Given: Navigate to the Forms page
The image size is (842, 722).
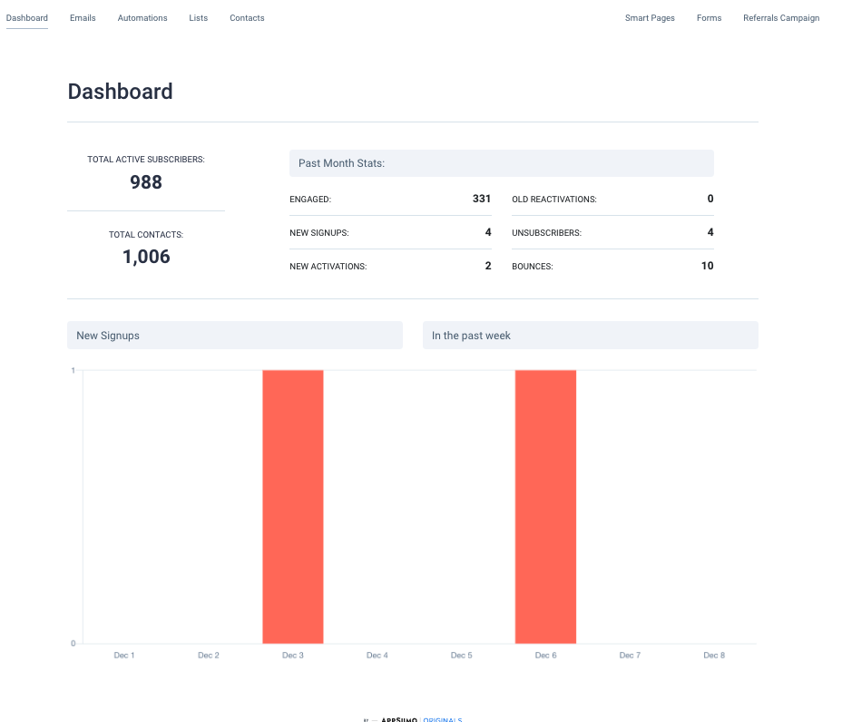Looking at the screenshot, I should (709, 17).
